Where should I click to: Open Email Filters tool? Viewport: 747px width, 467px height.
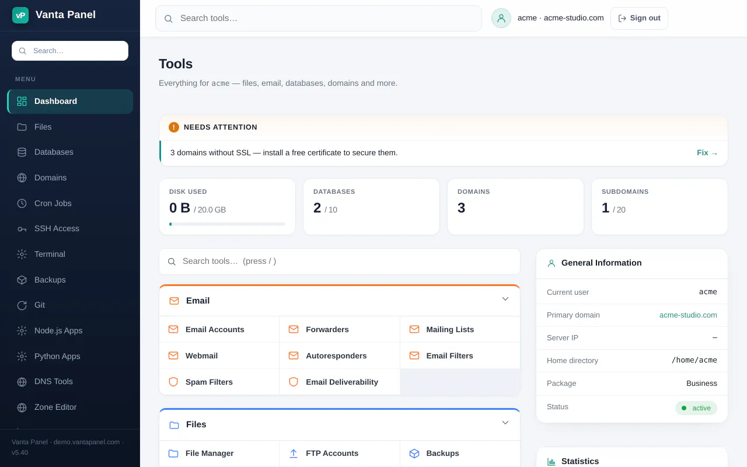[x=460, y=356]
